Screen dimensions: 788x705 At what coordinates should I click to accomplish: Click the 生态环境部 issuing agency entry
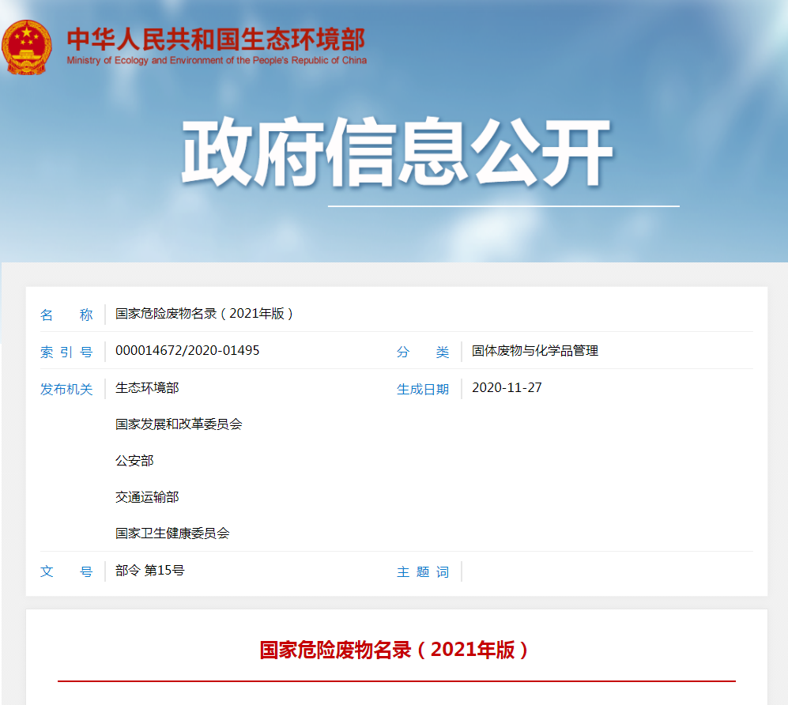point(147,388)
